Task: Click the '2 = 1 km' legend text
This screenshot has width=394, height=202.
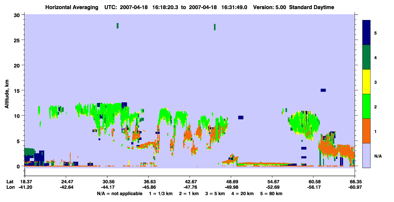Action: click(189, 194)
